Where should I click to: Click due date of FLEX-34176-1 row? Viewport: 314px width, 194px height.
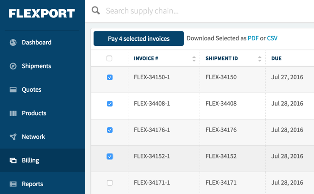tap(287, 130)
